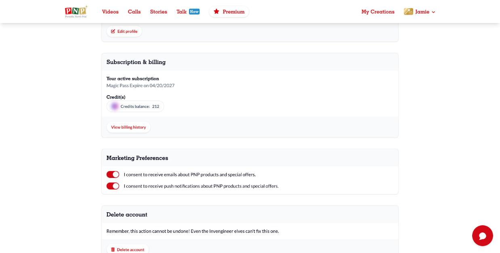Open the Premium page button
This screenshot has width=500, height=253.
point(229,12)
